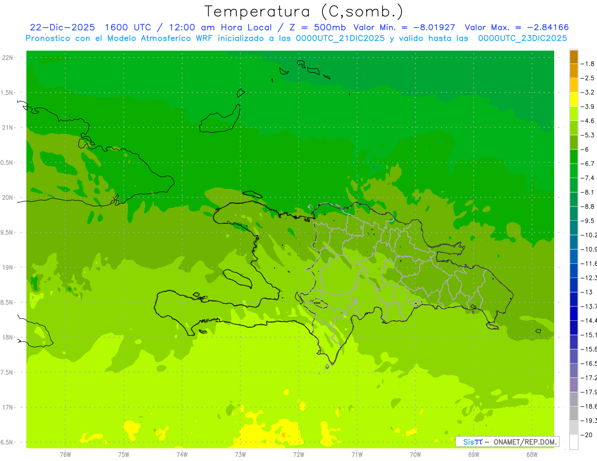Click "0000UTC_23DIC2025" validity end text

(522, 38)
